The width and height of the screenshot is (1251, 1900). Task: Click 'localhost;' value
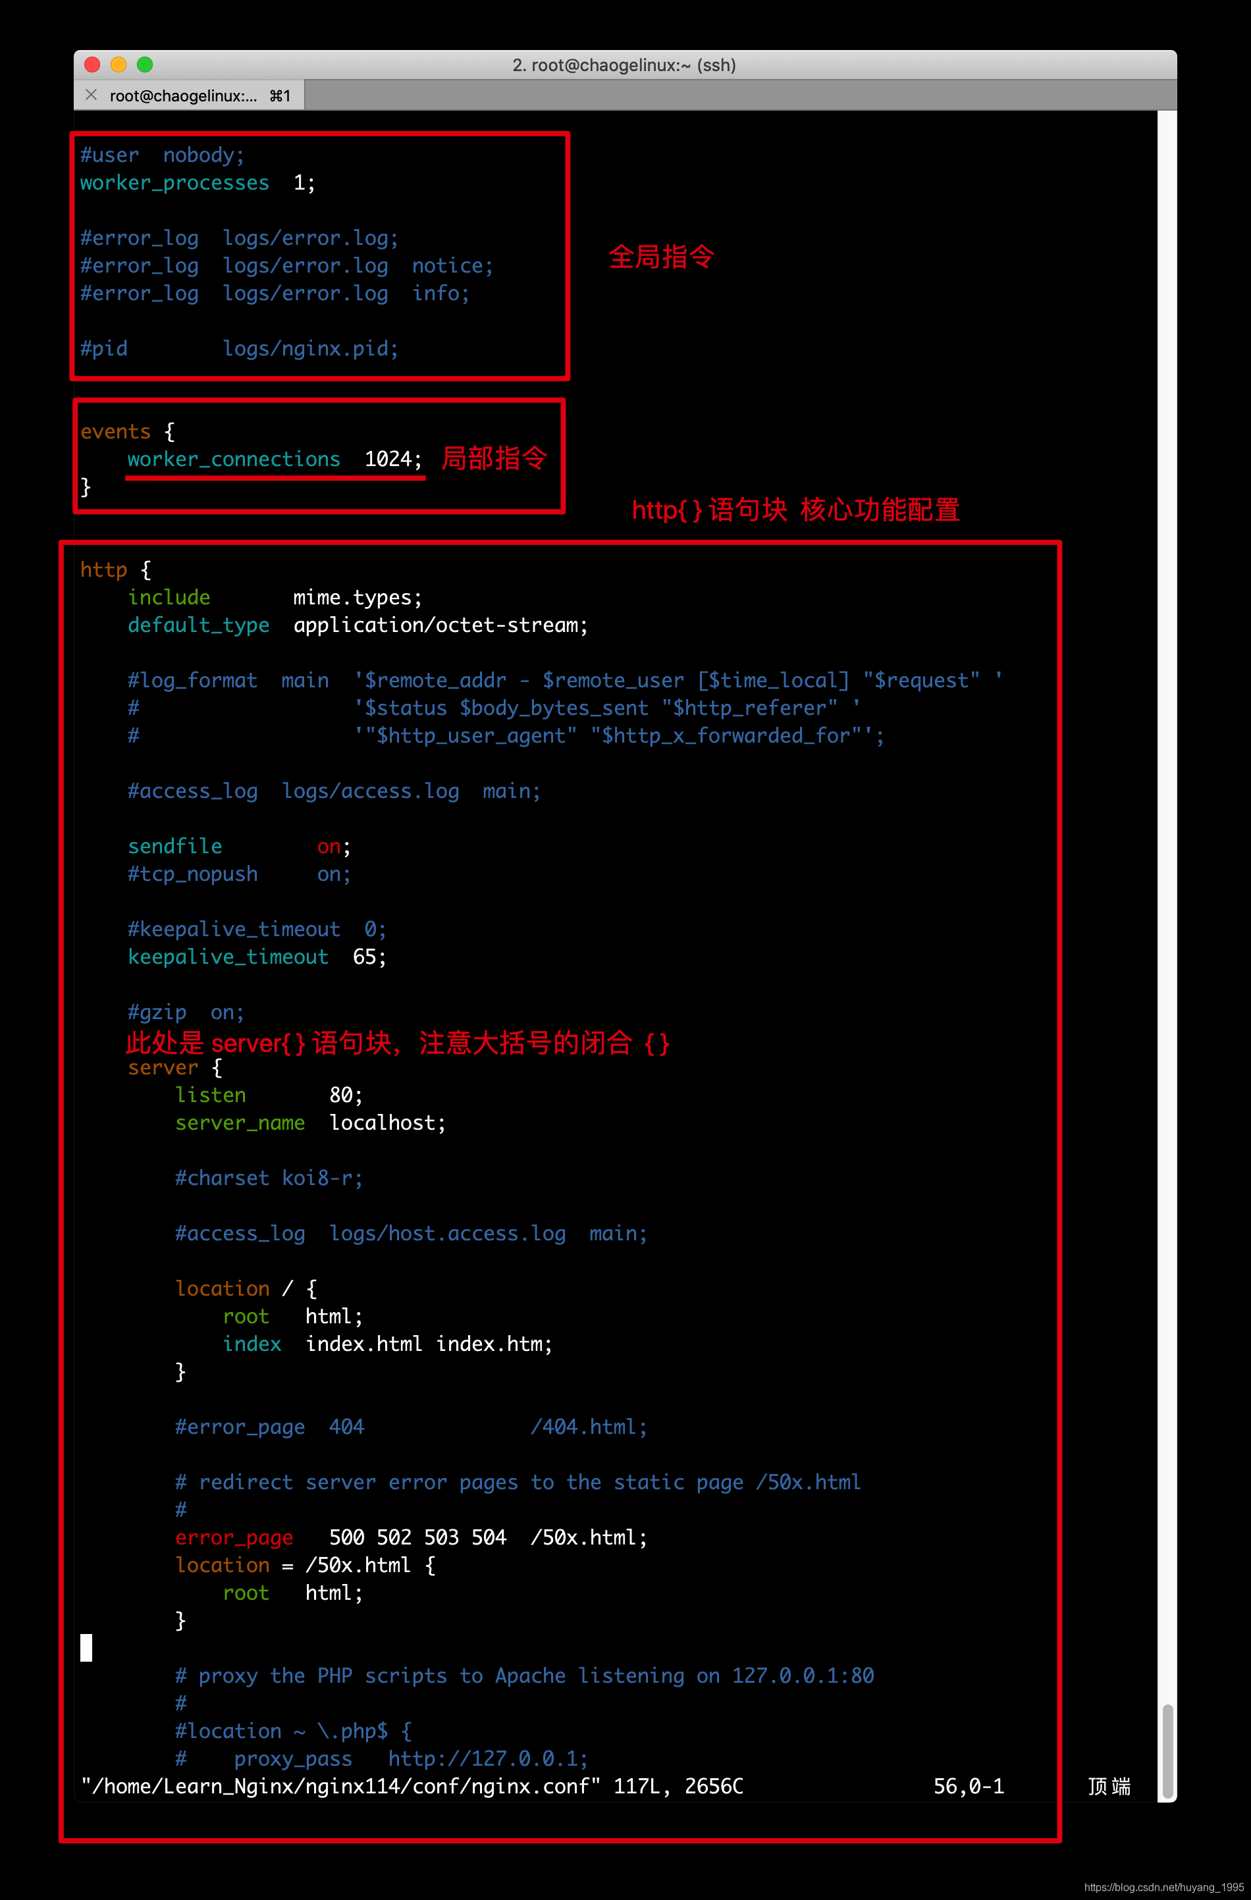click(387, 1123)
